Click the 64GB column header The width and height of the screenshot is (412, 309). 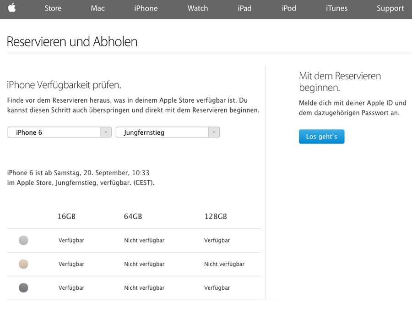tap(133, 216)
